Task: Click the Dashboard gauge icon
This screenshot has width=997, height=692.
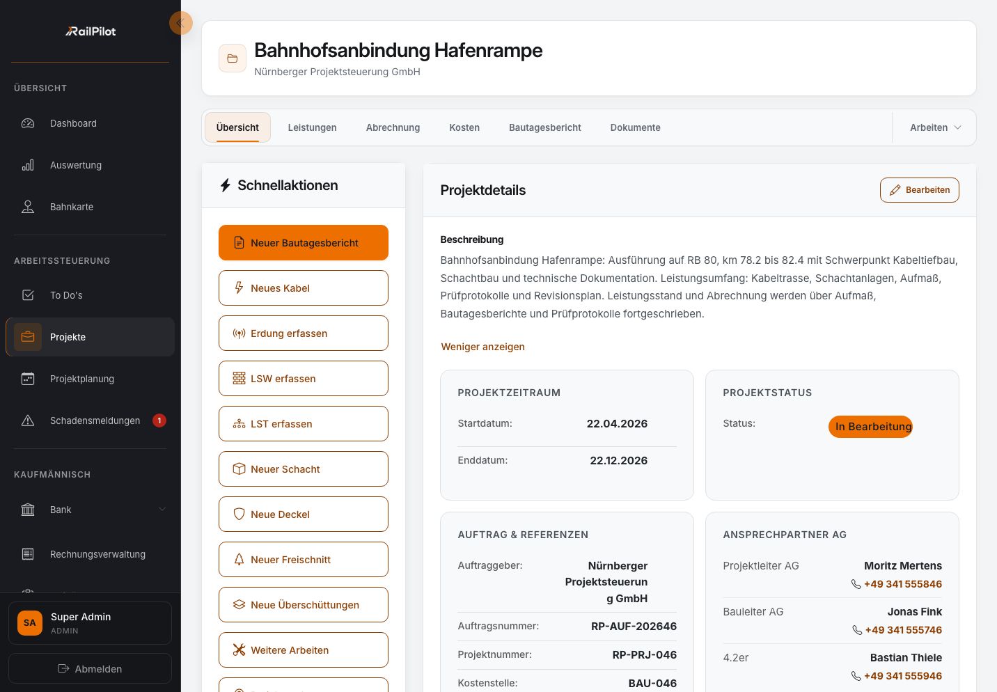Action: point(28,123)
